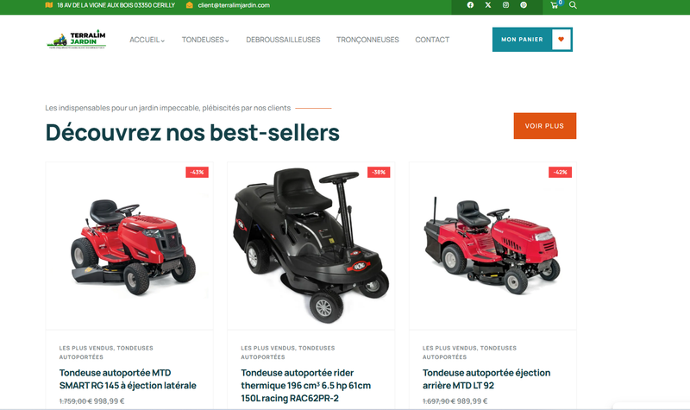The width and height of the screenshot is (690, 410).
Task: Click the envelope email icon
Action: click(189, 5)
